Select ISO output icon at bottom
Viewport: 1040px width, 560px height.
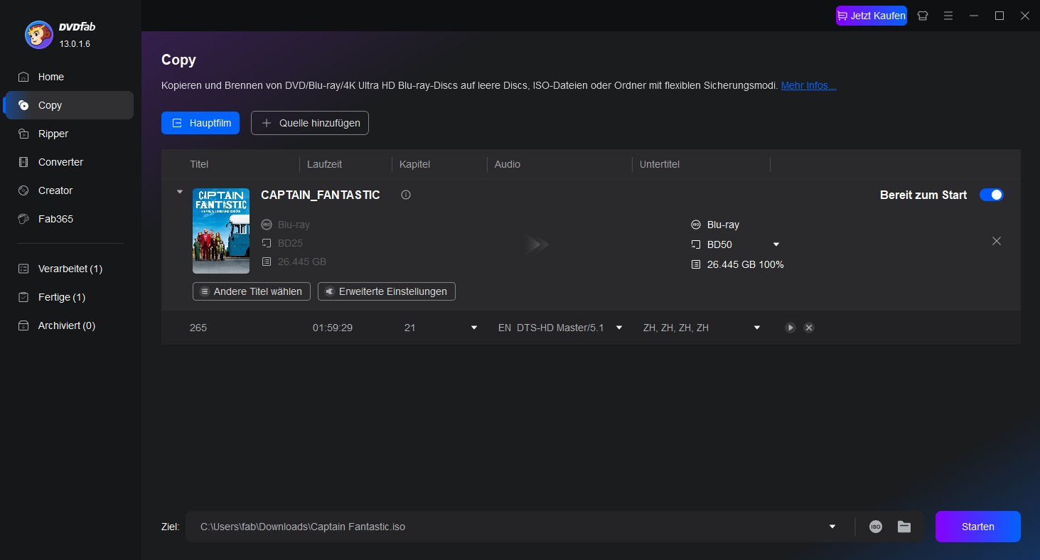tap(876, 527)
